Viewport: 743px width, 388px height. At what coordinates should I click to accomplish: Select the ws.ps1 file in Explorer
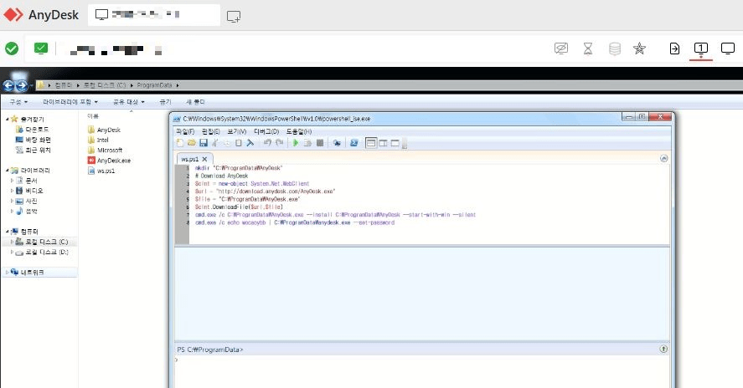(101, 171)
